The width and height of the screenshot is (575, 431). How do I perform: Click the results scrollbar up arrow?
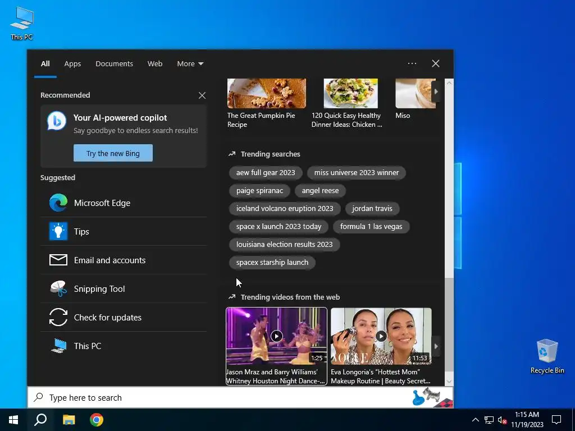click(x=449, y=83)
